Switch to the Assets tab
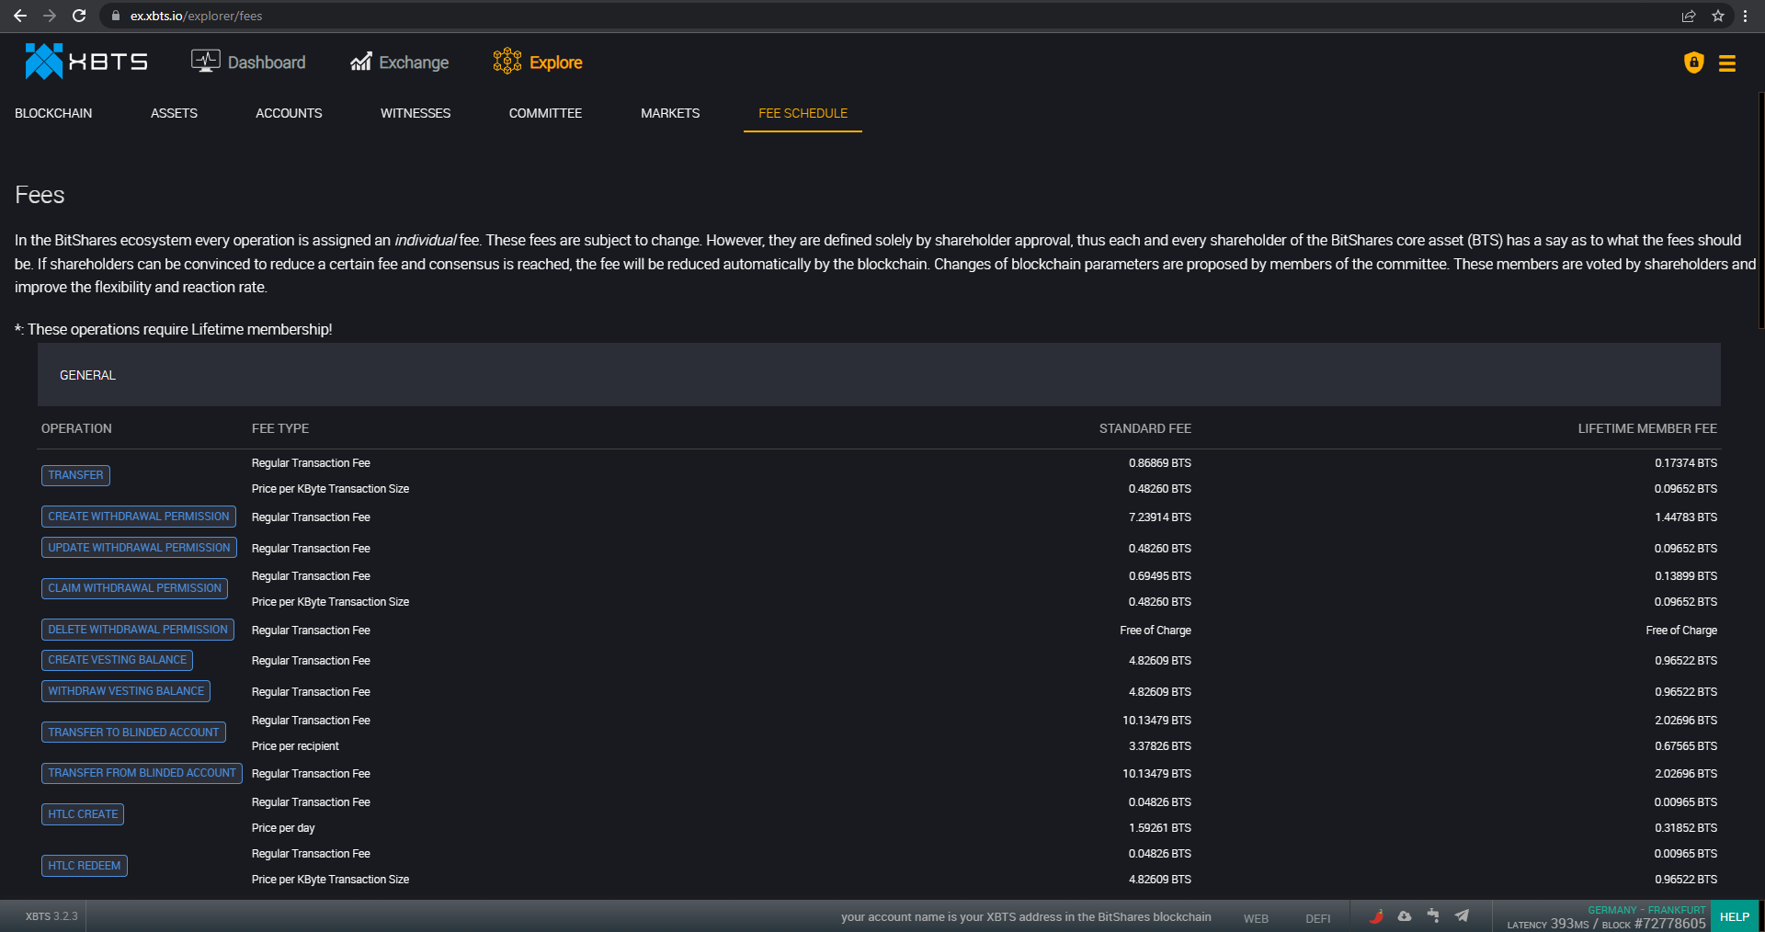Screen dimensions: 1765x932 [x=174, y=113]
